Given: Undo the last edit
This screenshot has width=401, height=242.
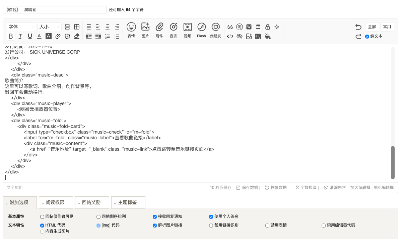Looking at the screenshot, I should click(358, 27).
